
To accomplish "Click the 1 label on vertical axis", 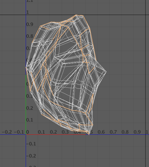I will tap(28, 12).
